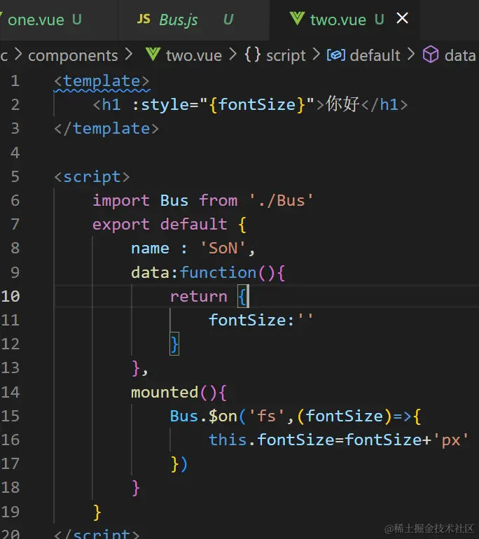Click the Vue icon on two.vue tab
Image resolution: width=479 pixels, height=539 pixels.
tap(297, 19)
